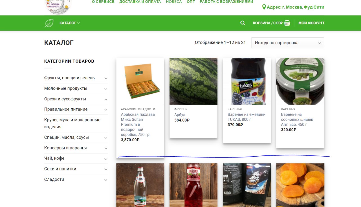The height and width of the screenshot is (207, 361).
Task: Open Правильное питание category
Action: pos(66,109)
